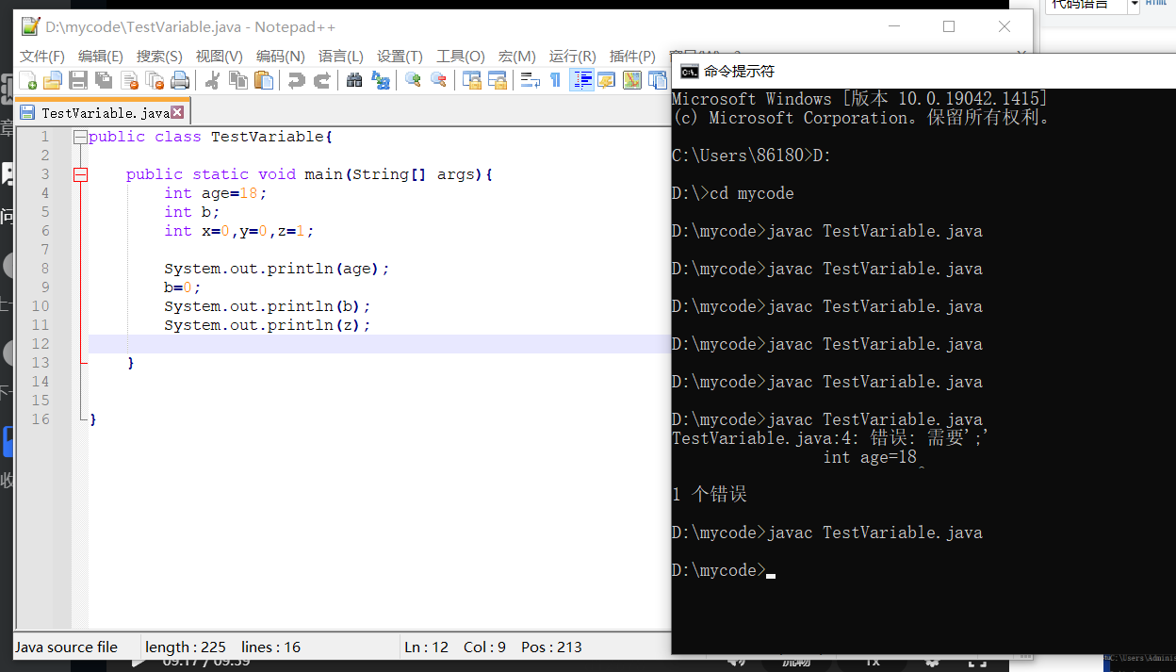Click 'Java source file' in the status bar
This screenshot has width=1176, height=672.
pyautogui.click(x=67, y=647)
